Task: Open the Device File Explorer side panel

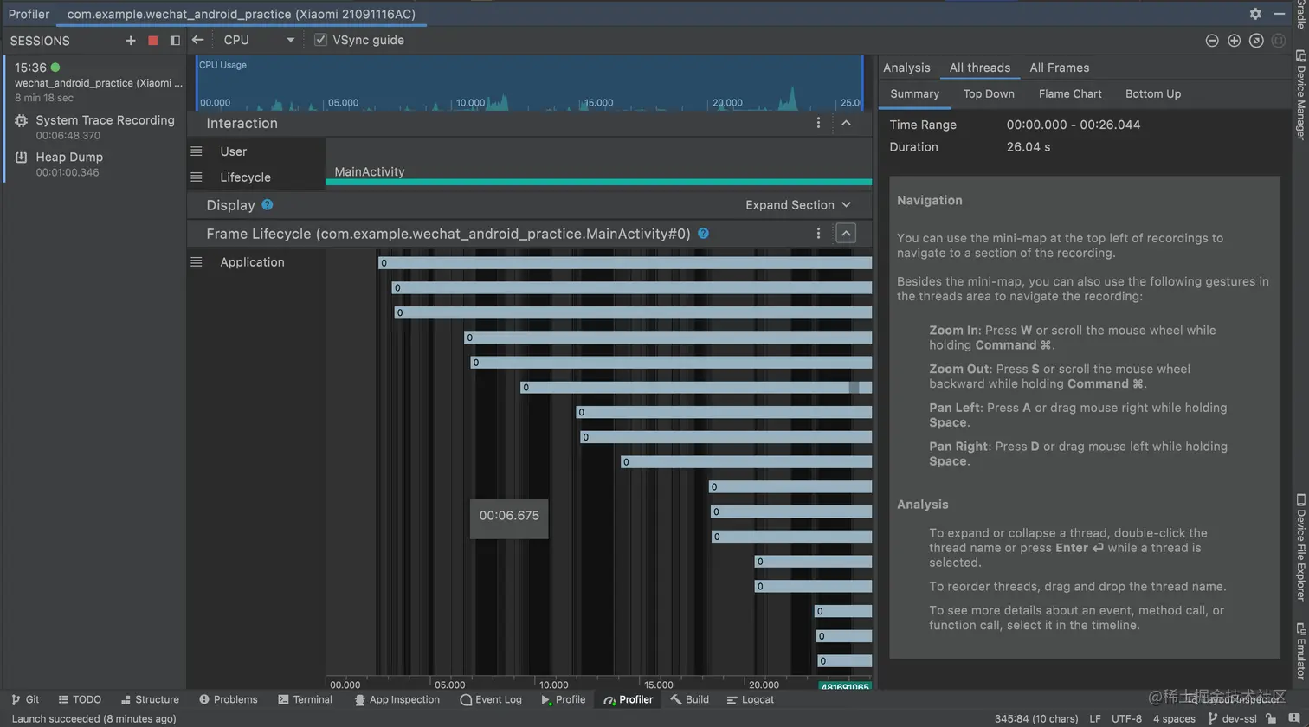Action: (x=1300, y=547)
